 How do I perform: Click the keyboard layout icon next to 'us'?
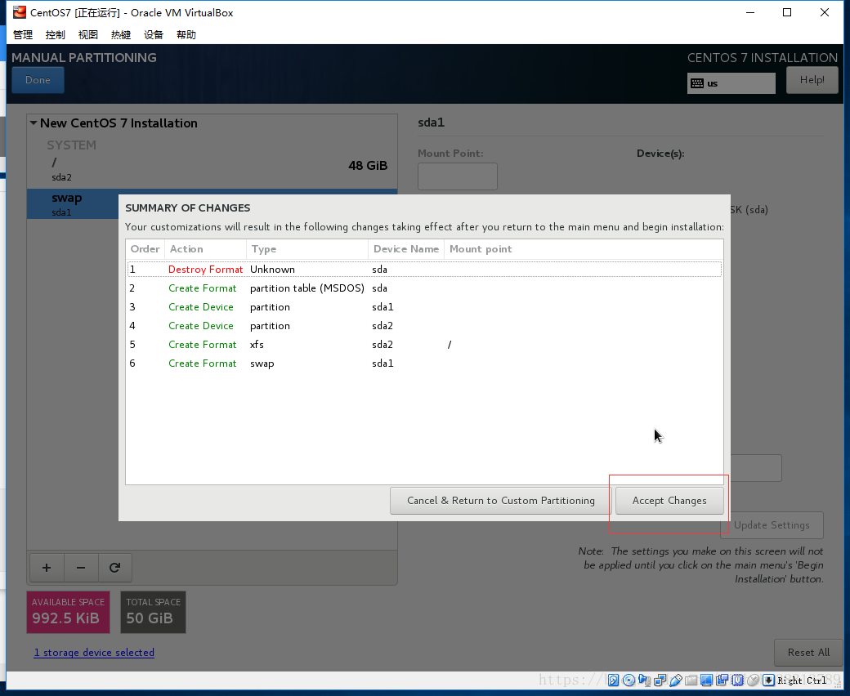tap(698, 83)
